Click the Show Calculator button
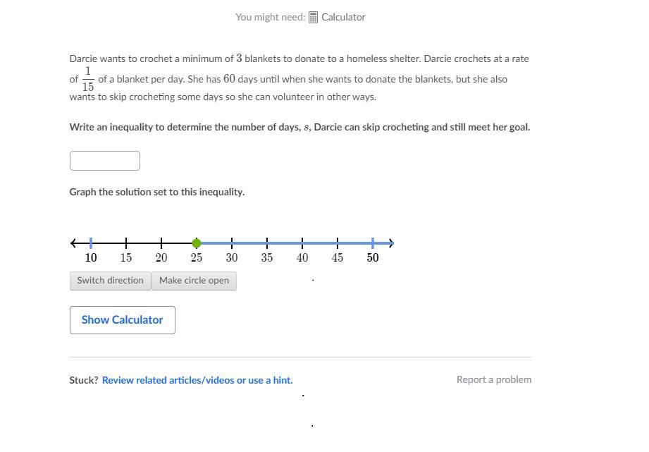Screen dimensions: 649x452 tap(122, 320)
